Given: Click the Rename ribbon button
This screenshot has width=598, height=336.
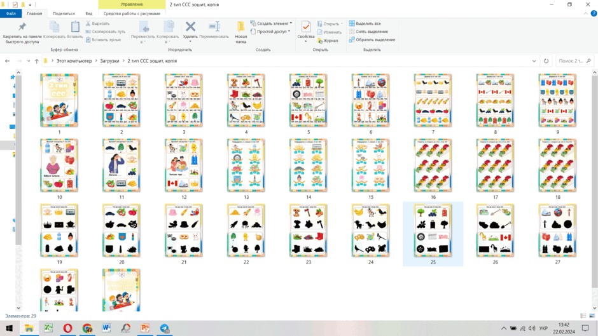Looking at the screenshot, I should tap(214, 30).
